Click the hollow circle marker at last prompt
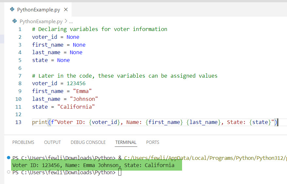The height and width of the screenshot is (184, 287). pos(8,172)
